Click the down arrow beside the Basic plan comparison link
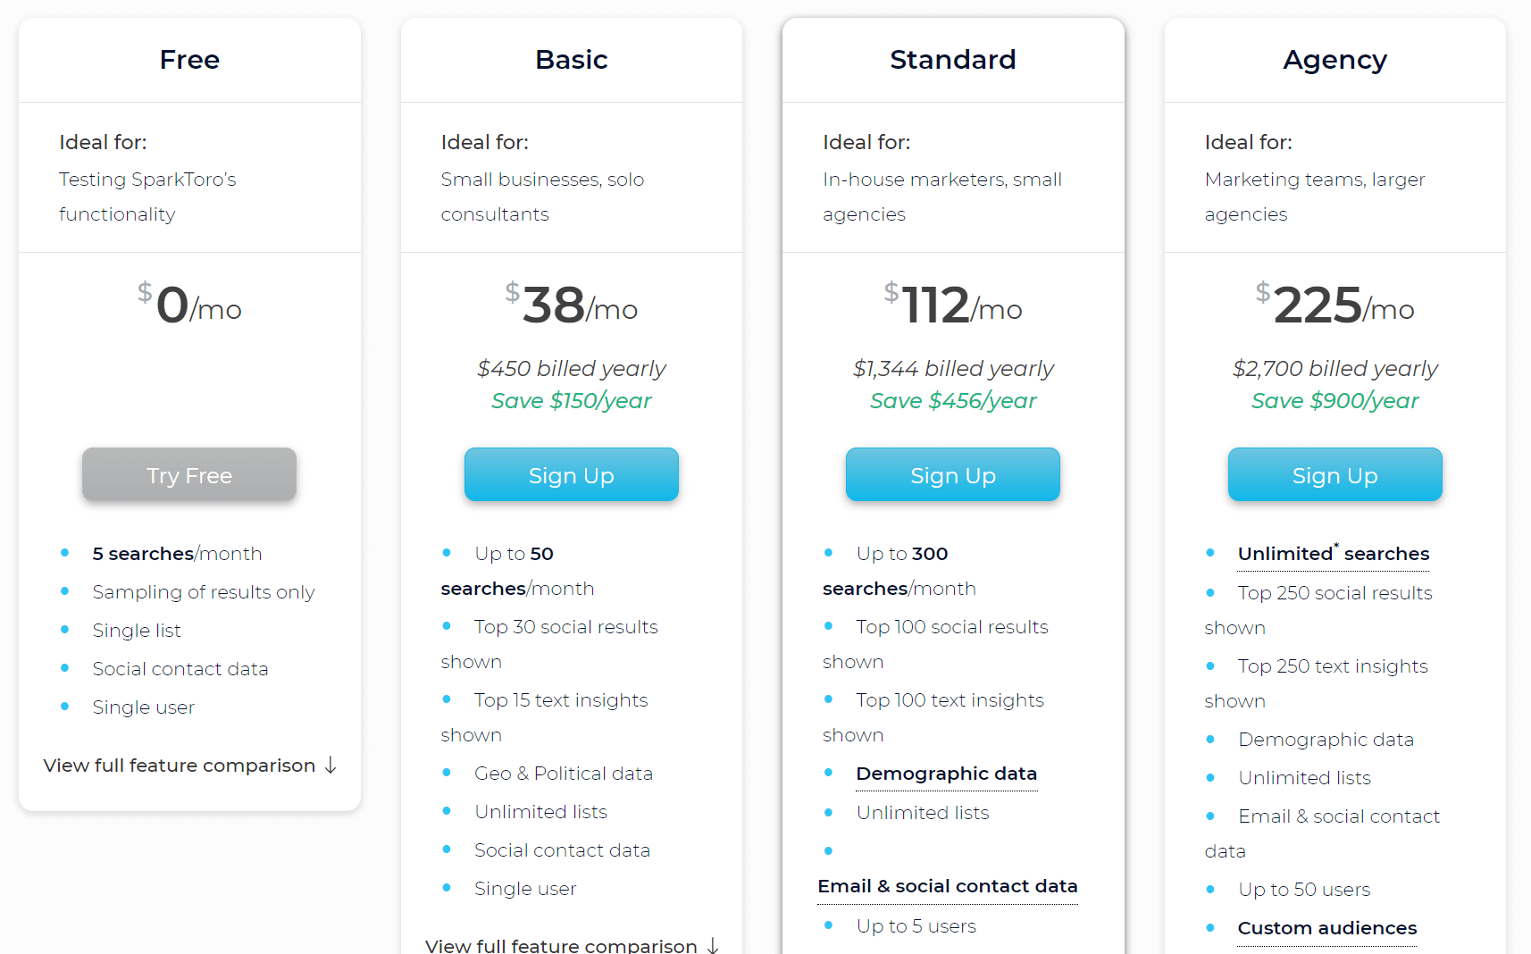The height and width of the screenshot is (954, 1531). coord(713,945)
